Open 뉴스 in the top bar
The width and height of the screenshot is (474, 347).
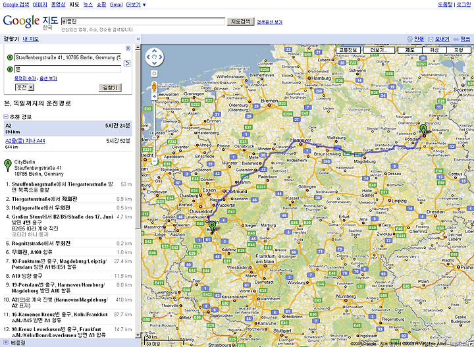(x=88, y=5)
